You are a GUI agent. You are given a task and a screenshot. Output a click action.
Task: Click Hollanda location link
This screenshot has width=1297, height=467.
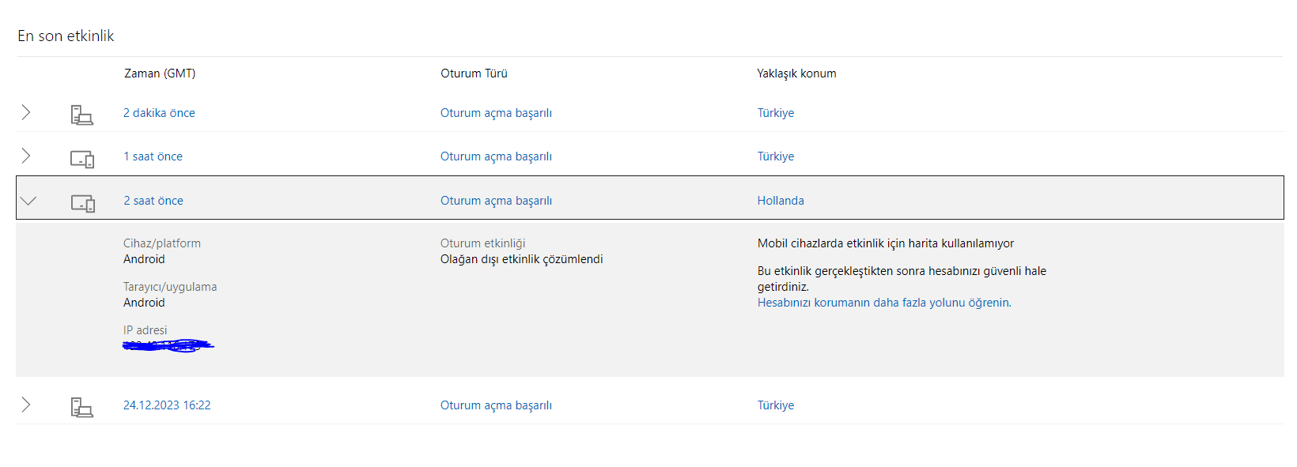(781, 201)
